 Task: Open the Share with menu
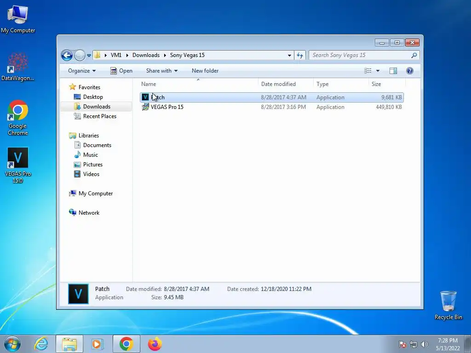(x=161, y=71)
